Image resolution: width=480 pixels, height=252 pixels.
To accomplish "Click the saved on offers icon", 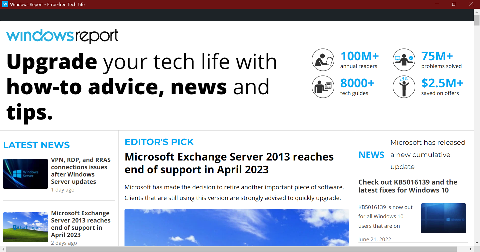I will point(404,87).
